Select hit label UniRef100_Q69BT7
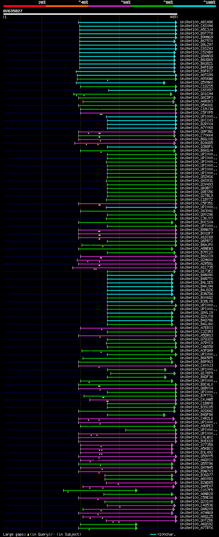219x537 pixels. pyautogui.click(x=196, y=188)
